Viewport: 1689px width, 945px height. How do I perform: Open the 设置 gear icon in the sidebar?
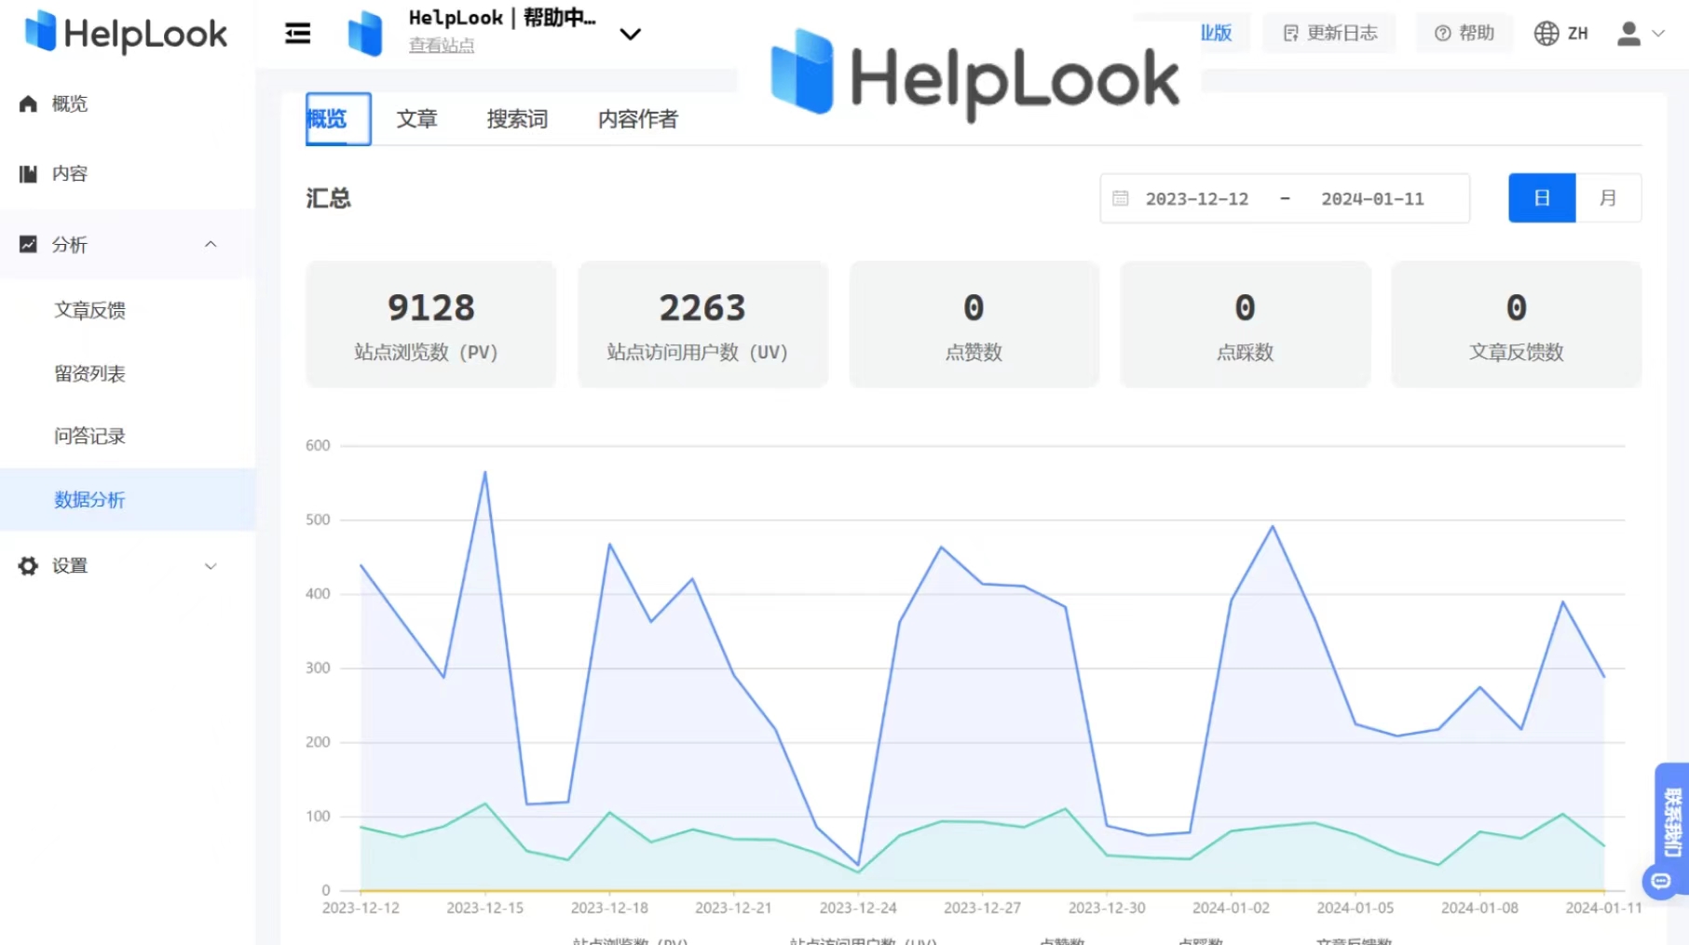(x=28, y=566)
